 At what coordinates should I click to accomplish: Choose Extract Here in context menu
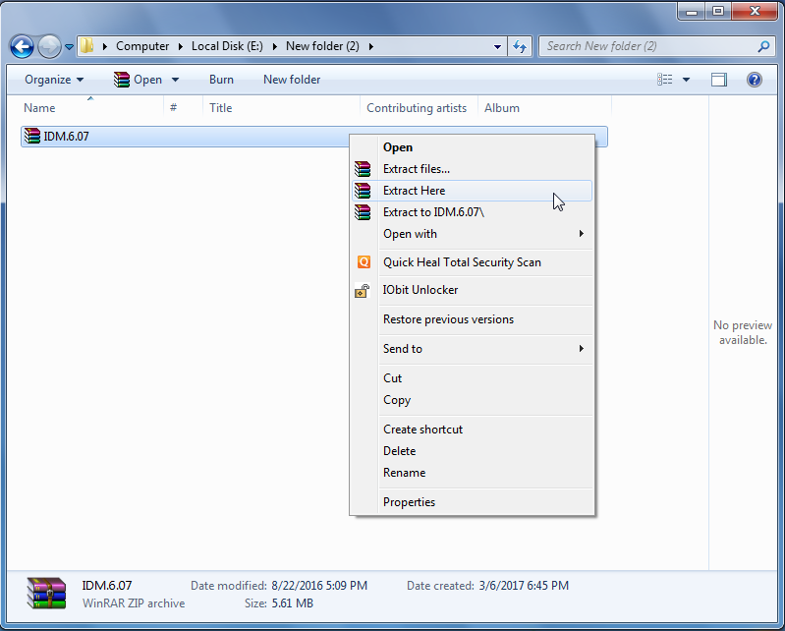pyautogui.click(x=473, y=191)
